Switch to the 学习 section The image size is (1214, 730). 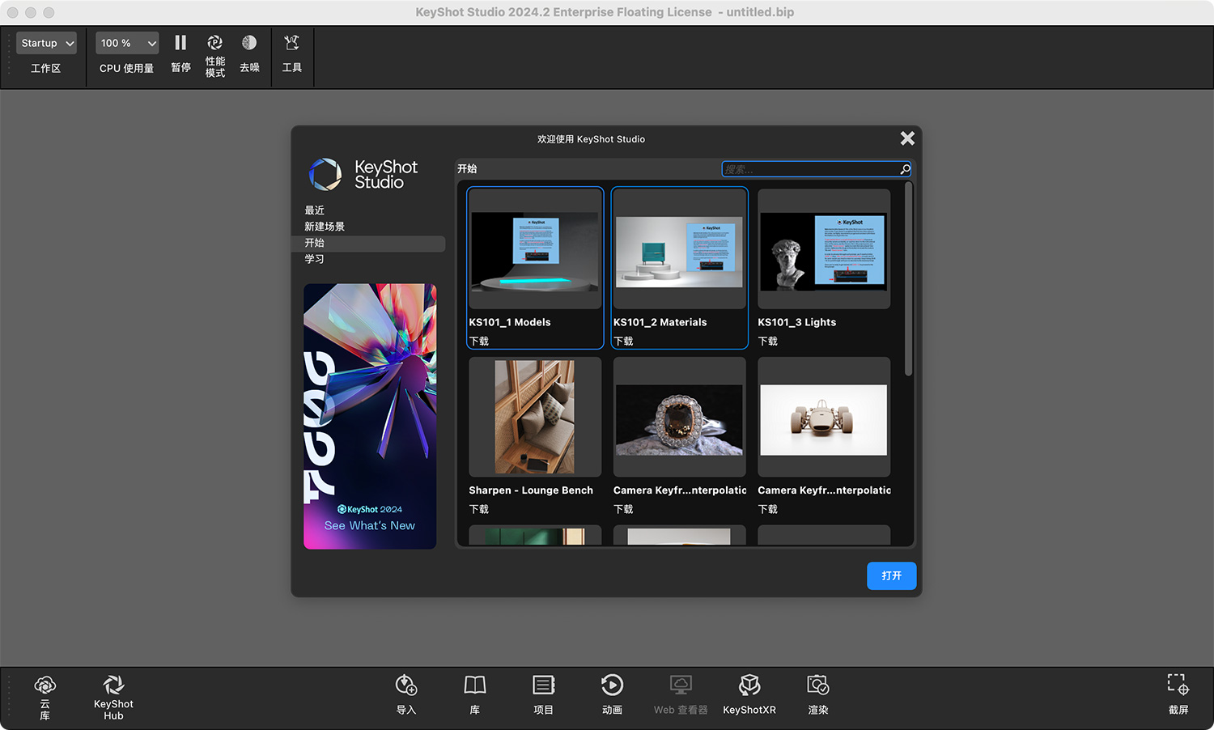click(315, 259)
